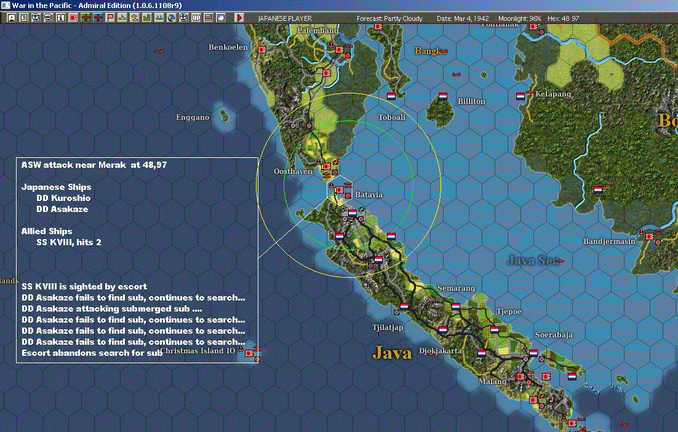Screen dimensions: 678x432
Task: Click the OP toolbar icon
Action: pyautogui.click(x=196, y=18)
